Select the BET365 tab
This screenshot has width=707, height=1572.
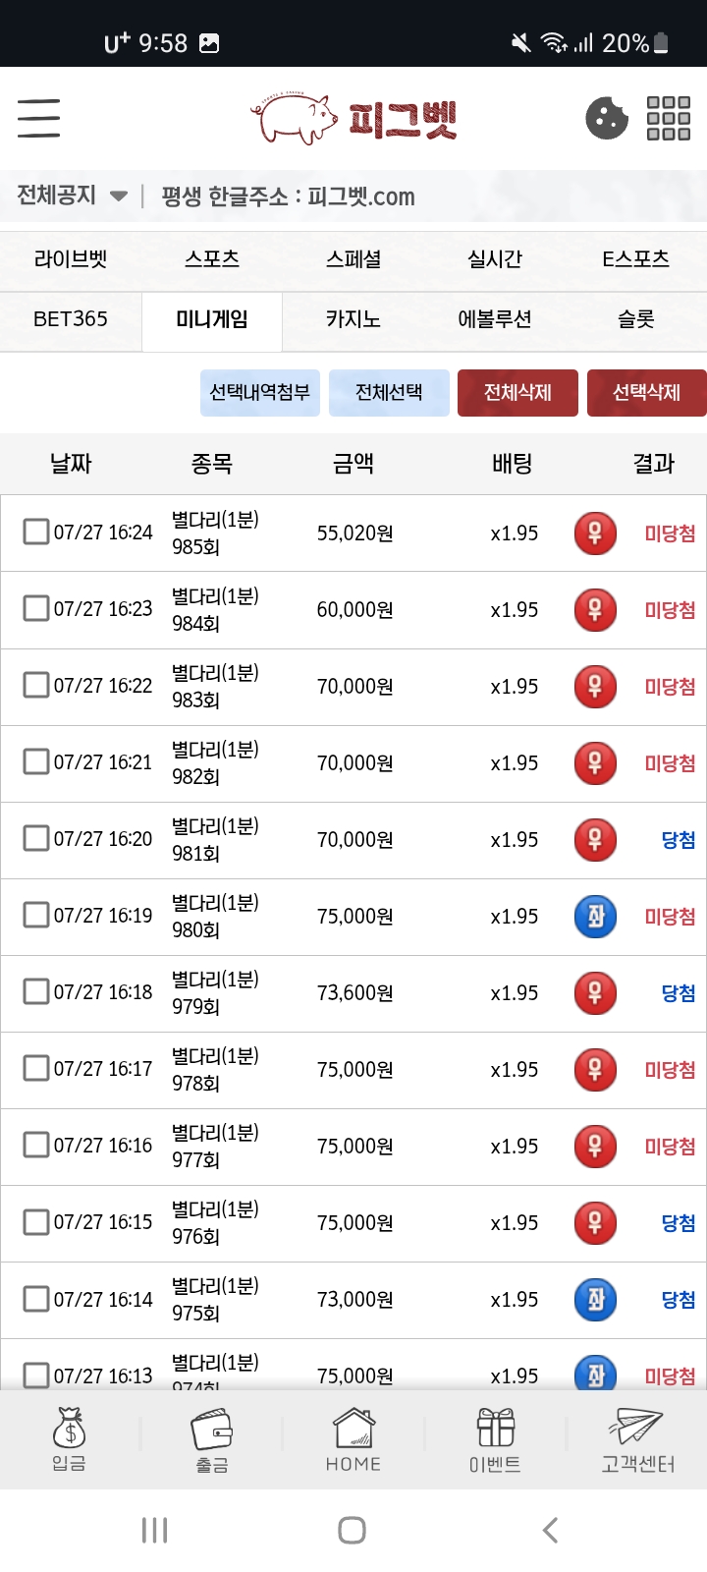click(x=71, y=319)
